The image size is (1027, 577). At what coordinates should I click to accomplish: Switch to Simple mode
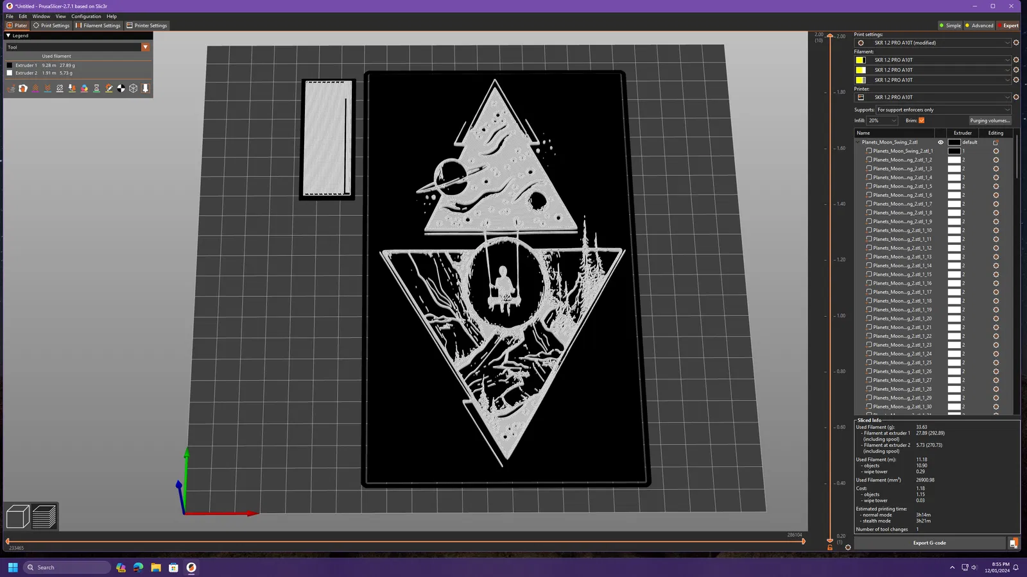pyautogui.click(x=950, y=26)
